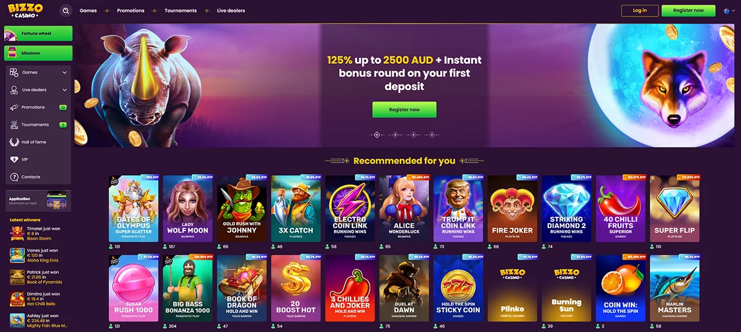Click the Application download banner
The height and width of the screenshot is (332, 741).
tap(38, 201)
